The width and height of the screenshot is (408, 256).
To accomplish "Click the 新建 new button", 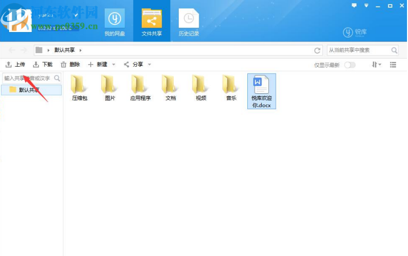I will tap(98, 64).
